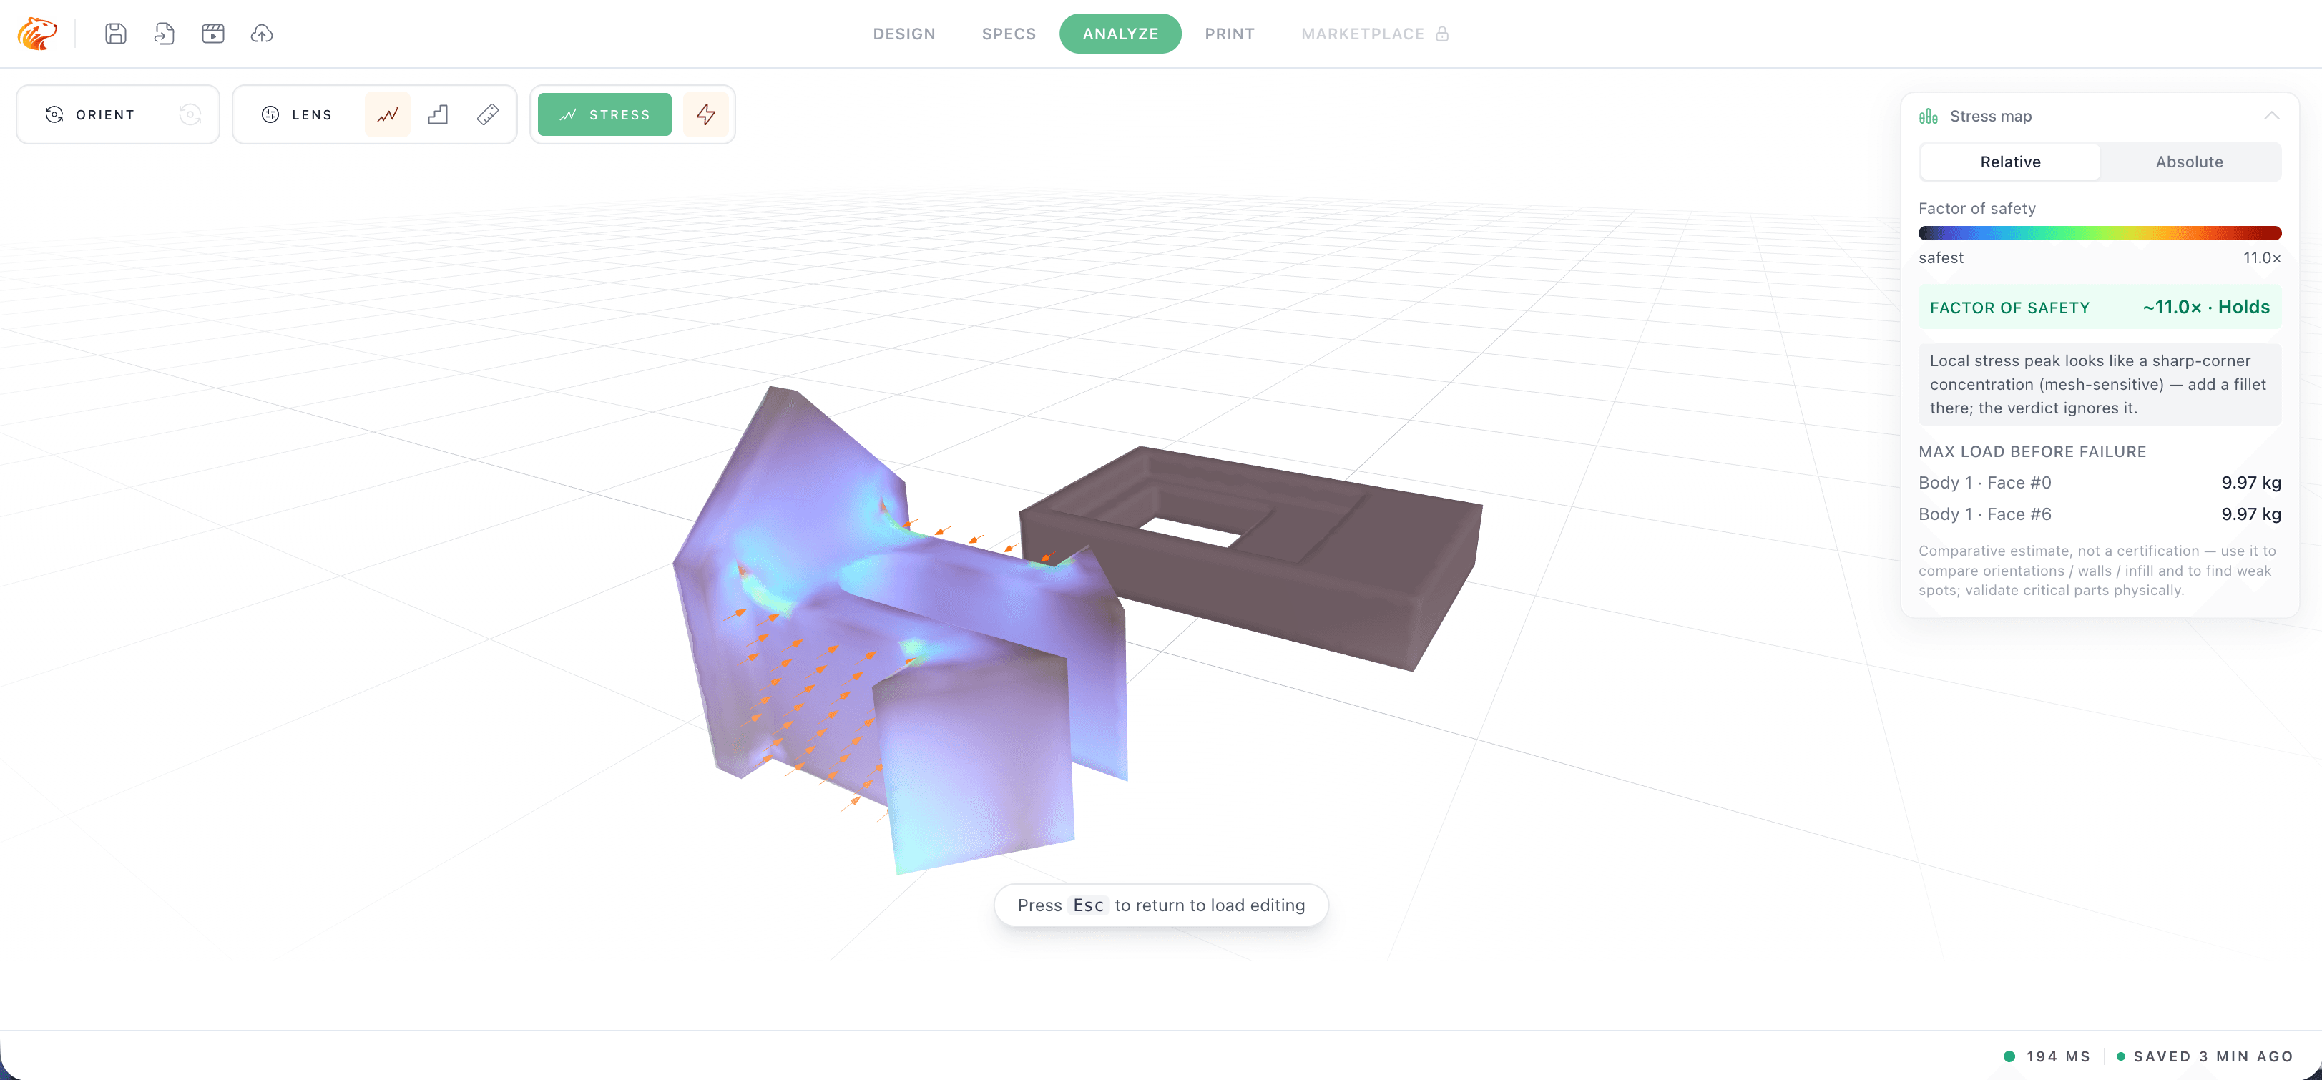This screenshot has height=1080, width=2322.
Task: Click the ~11.0× · Holds verdict
Action: [2205, 308]
